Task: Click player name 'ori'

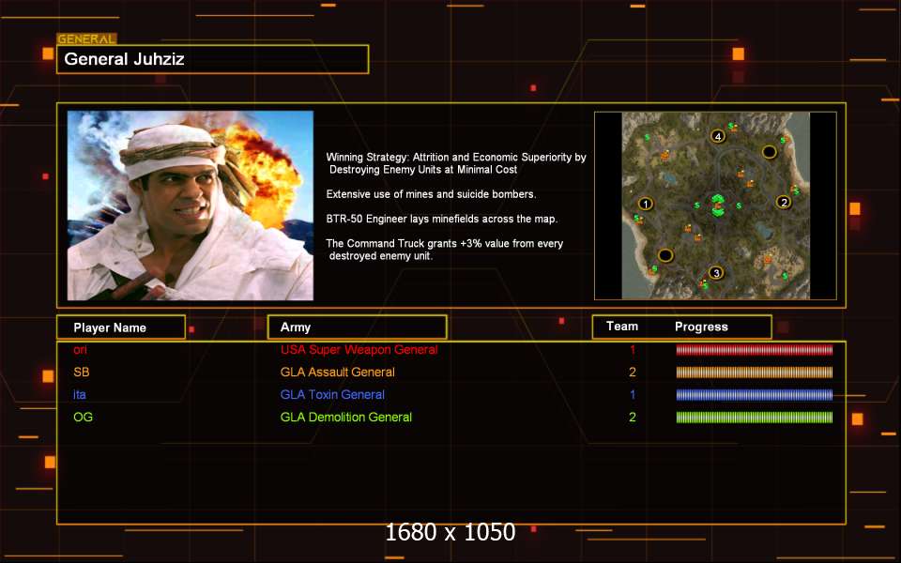Action: coord(81,349)
